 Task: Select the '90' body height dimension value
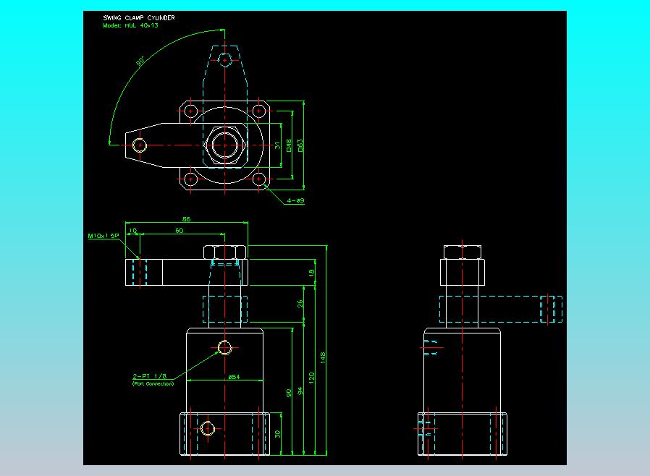pos(289,393)
